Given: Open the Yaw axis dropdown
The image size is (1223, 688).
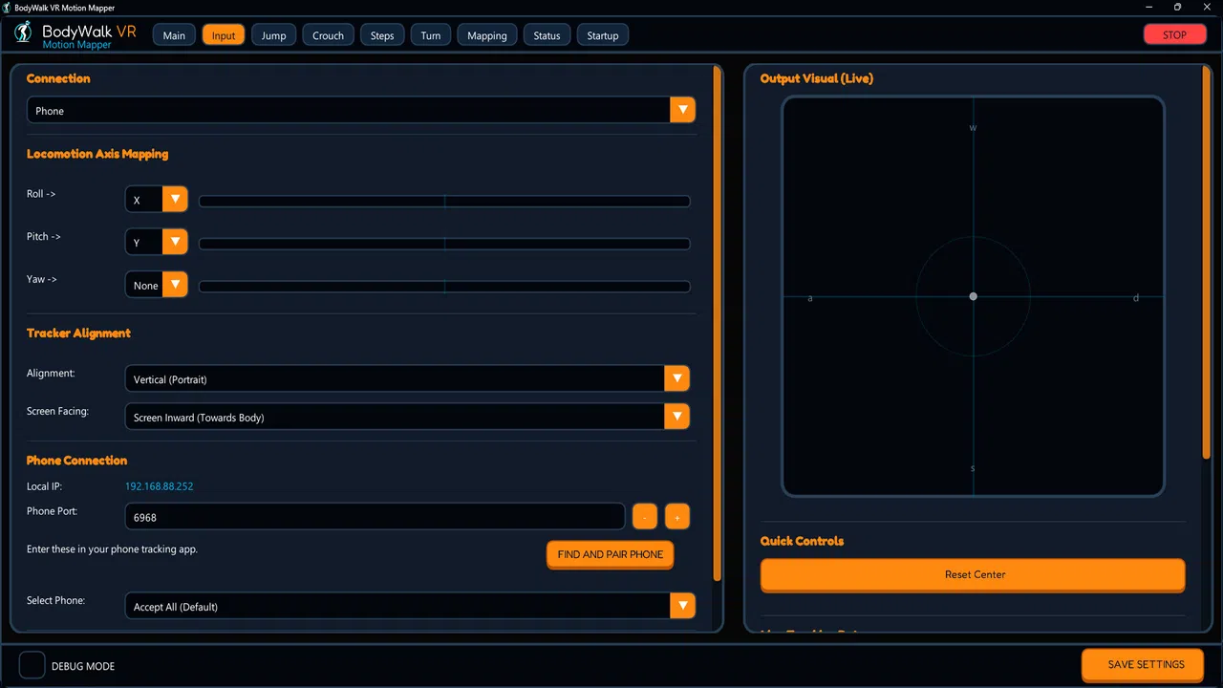Looking at the screenshot, I should pos(157,286).
